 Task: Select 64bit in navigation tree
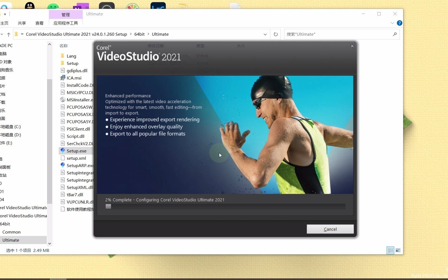tap(5, 224)
